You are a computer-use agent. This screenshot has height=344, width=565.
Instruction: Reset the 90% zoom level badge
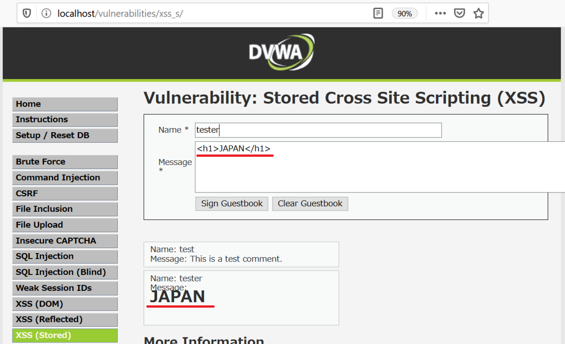click(404, 14)
